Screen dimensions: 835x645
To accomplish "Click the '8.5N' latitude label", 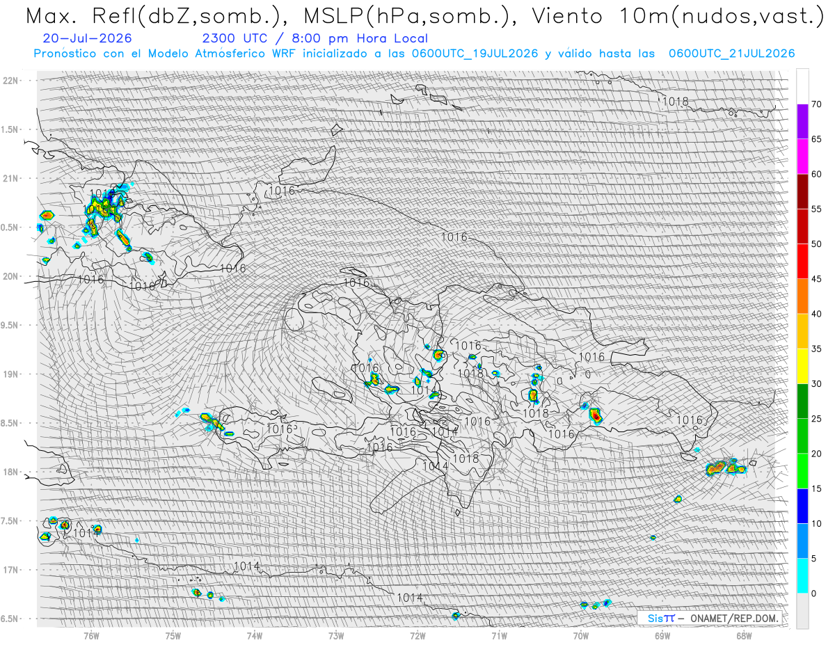I will (x=10, y=423).
